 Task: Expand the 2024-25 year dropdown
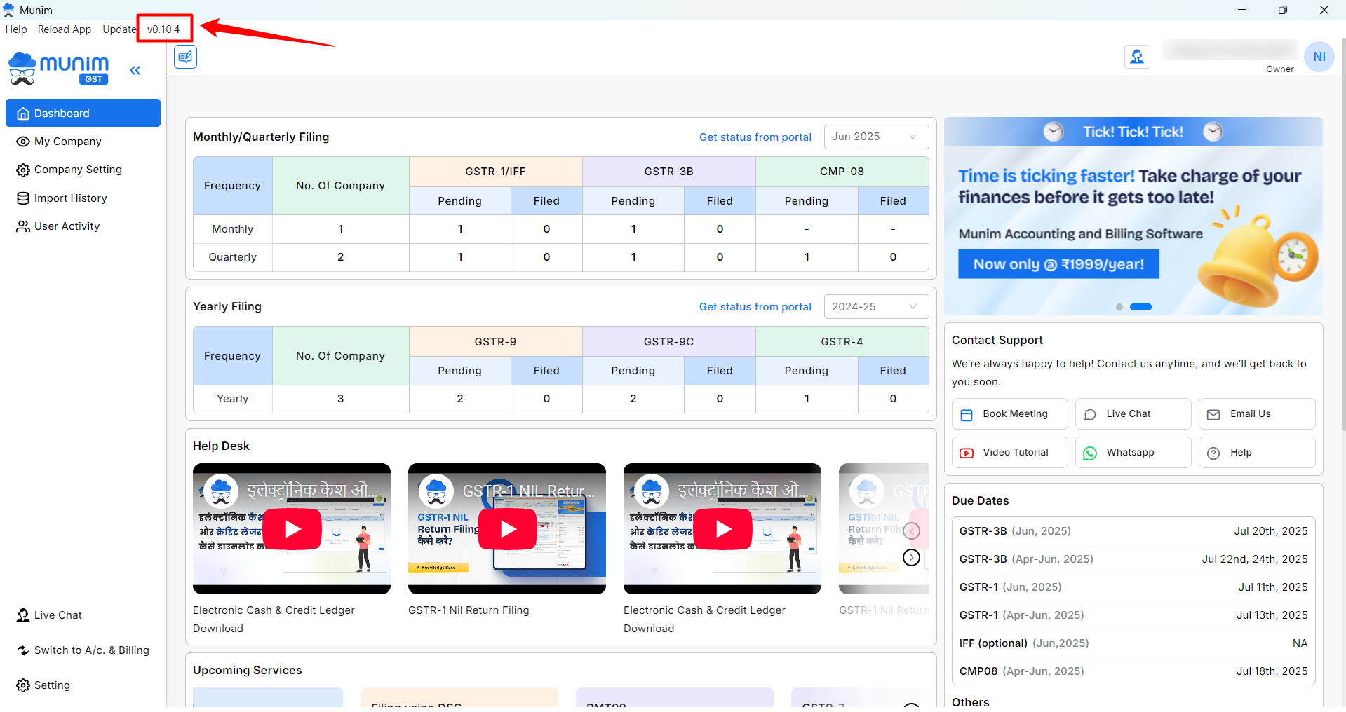pos(876,307)
